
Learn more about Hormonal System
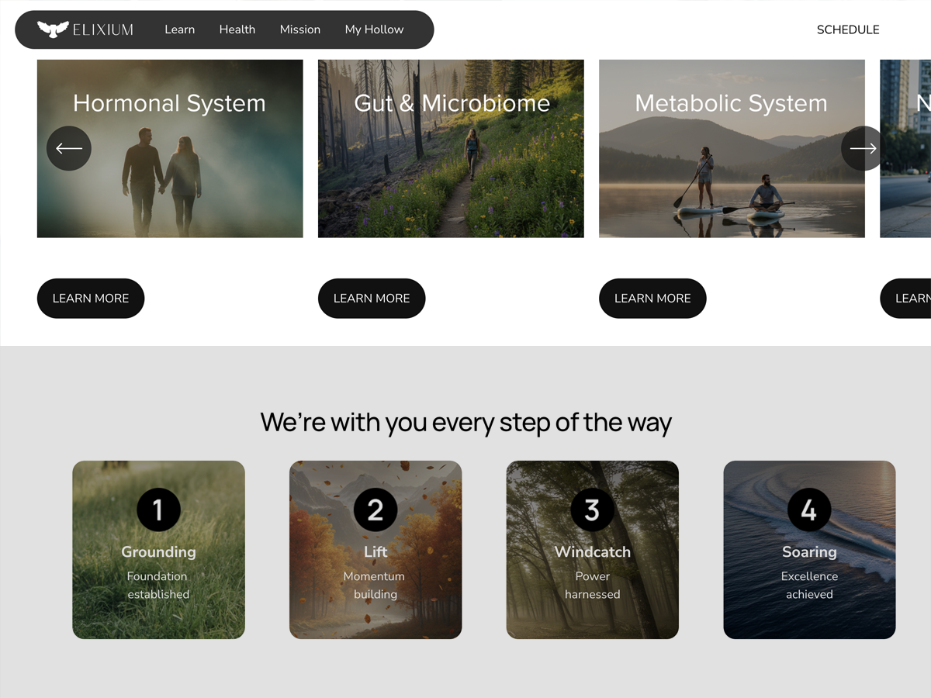tap(91, 298)
